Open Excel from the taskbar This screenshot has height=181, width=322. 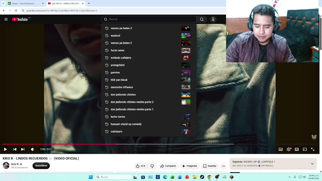tap(172, 177)
